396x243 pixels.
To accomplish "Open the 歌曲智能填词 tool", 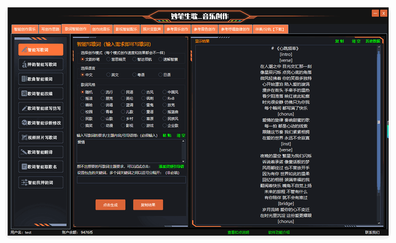I will [41, 79].
